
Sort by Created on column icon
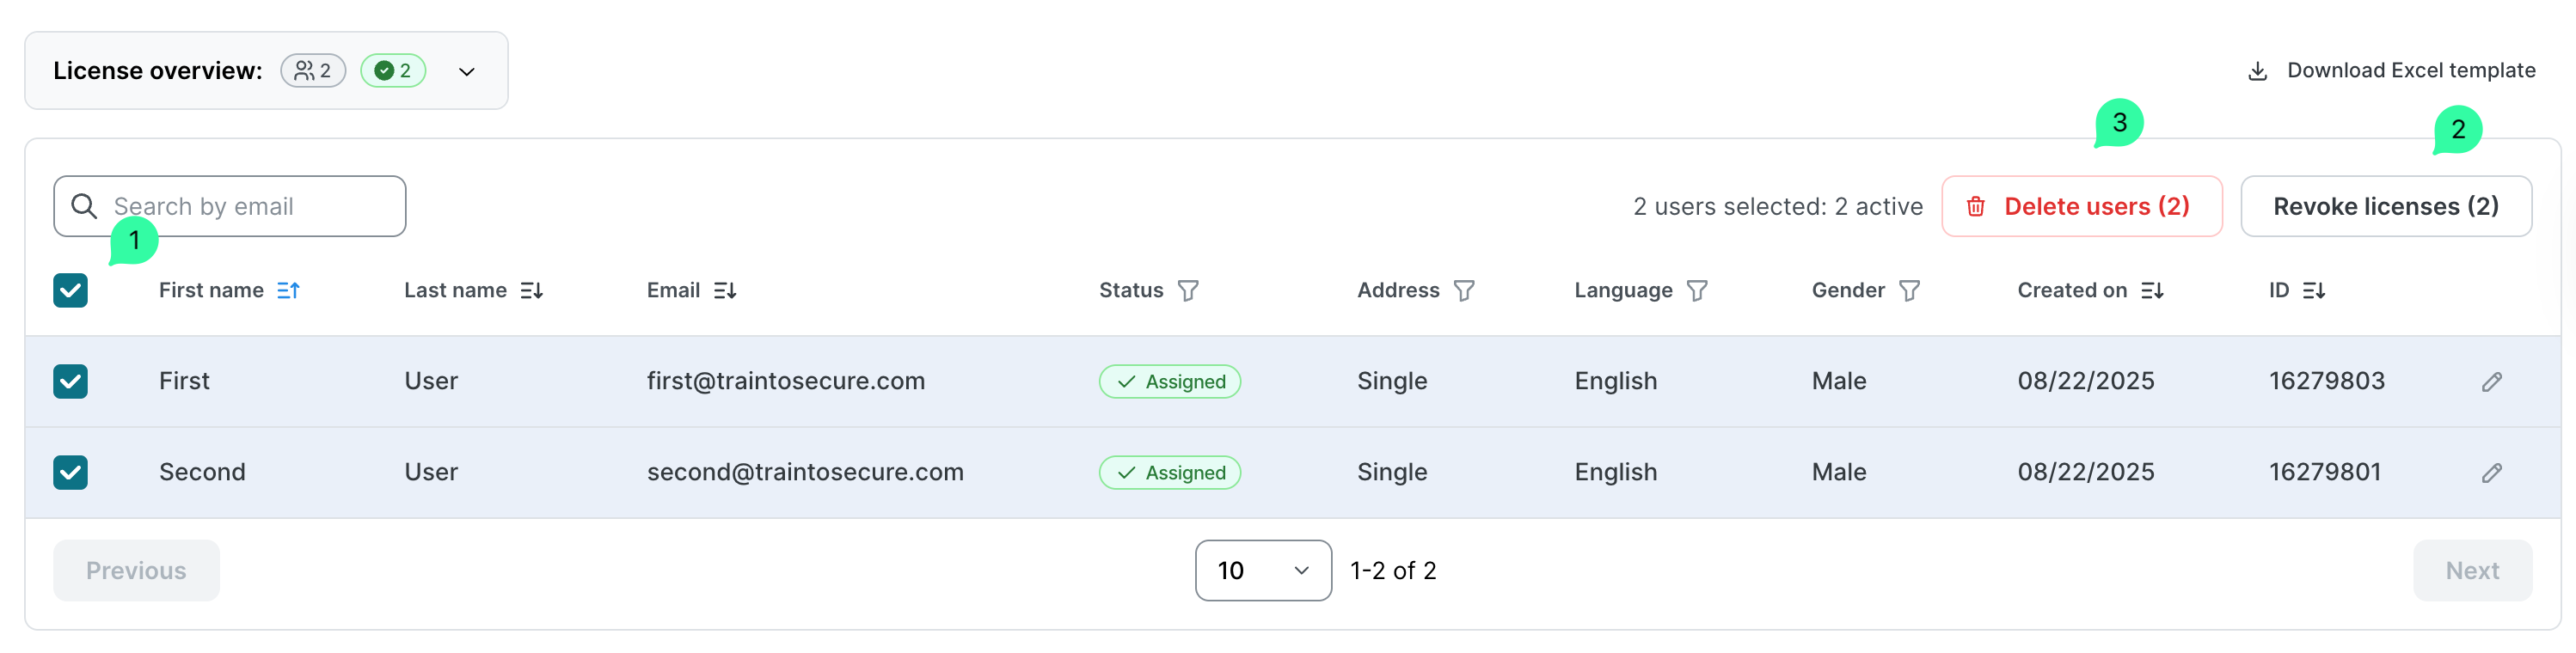click(x=2152, y=291)
